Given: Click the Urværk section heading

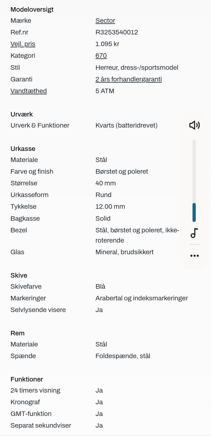Looking at the screenshot, I should (x=21, y=114).
